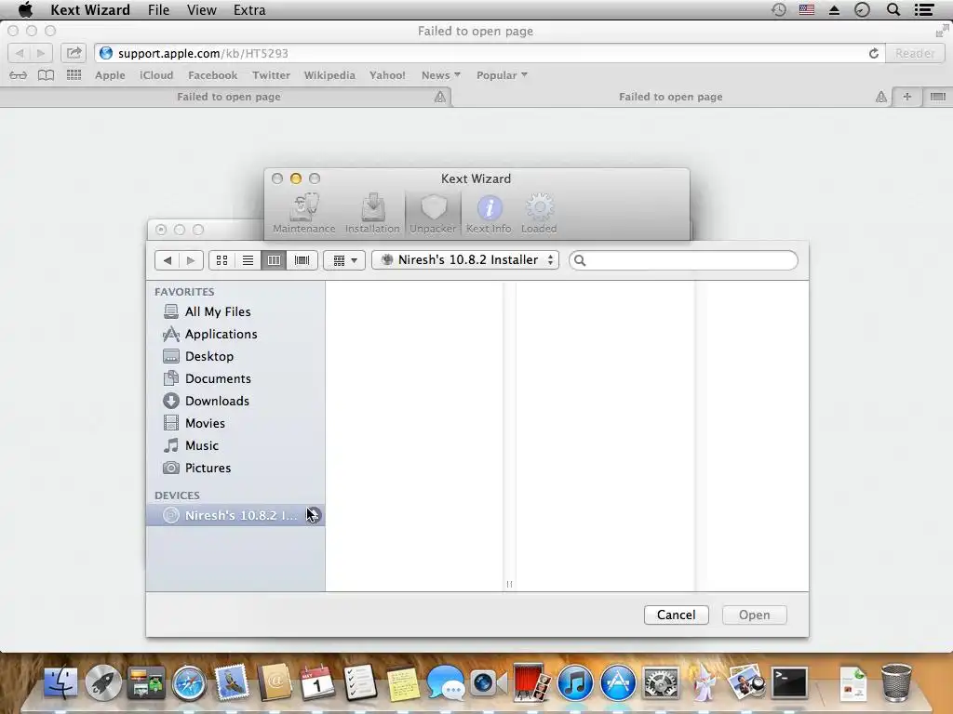Select Niresh's 10.8.2 Installer device
The image size is (953, 714).
[x=235, y=515]
